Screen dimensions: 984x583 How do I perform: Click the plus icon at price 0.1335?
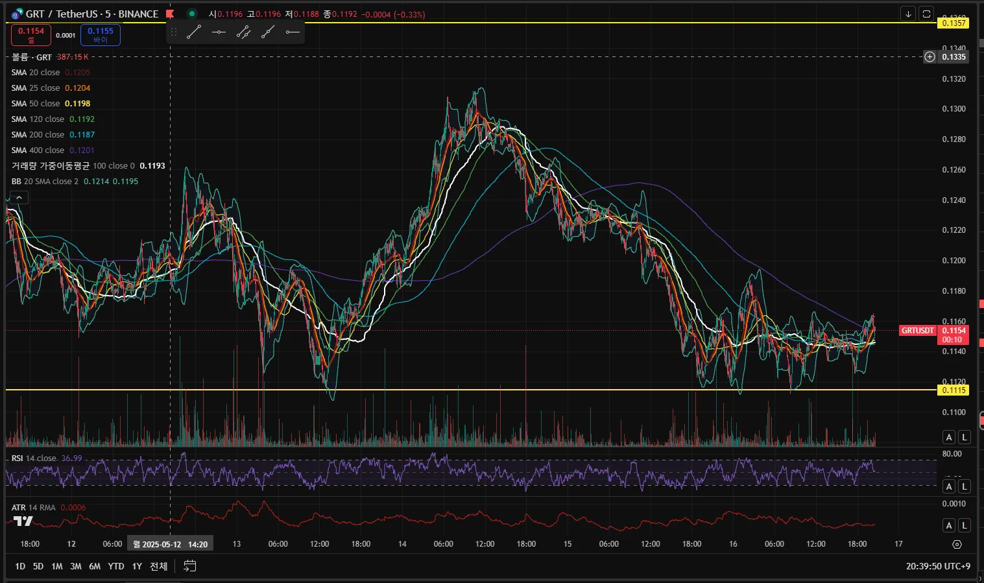930,57
